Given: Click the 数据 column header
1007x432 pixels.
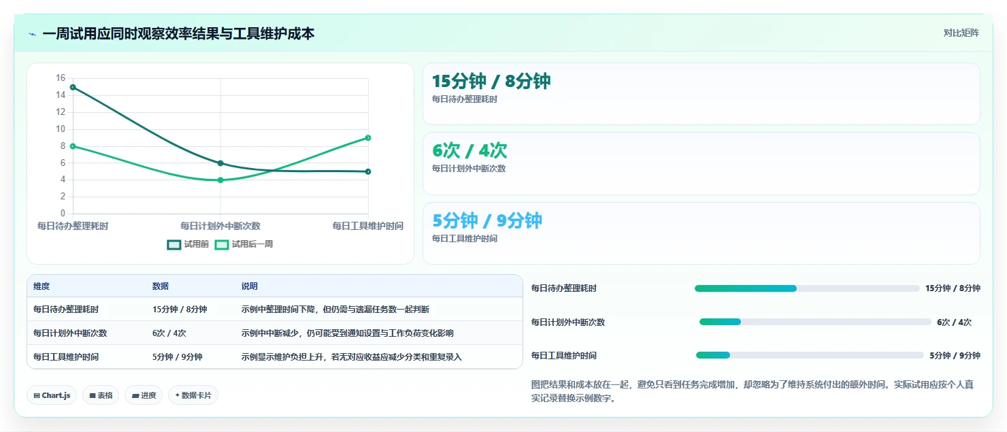Looking at the screenshot, I should [x=161, y=286].
